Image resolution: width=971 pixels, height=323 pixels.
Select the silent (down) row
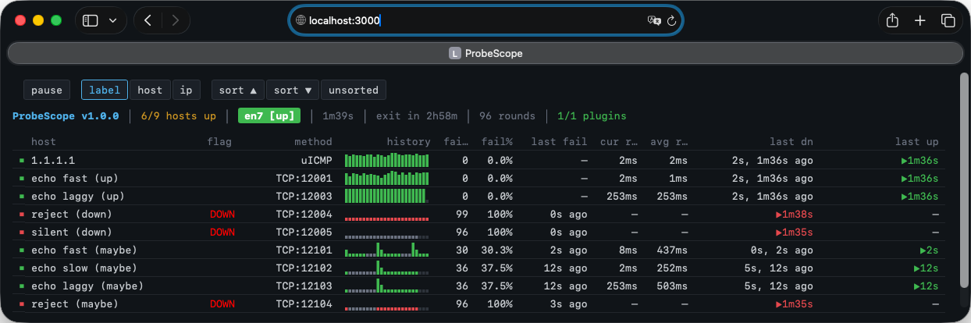478,232
